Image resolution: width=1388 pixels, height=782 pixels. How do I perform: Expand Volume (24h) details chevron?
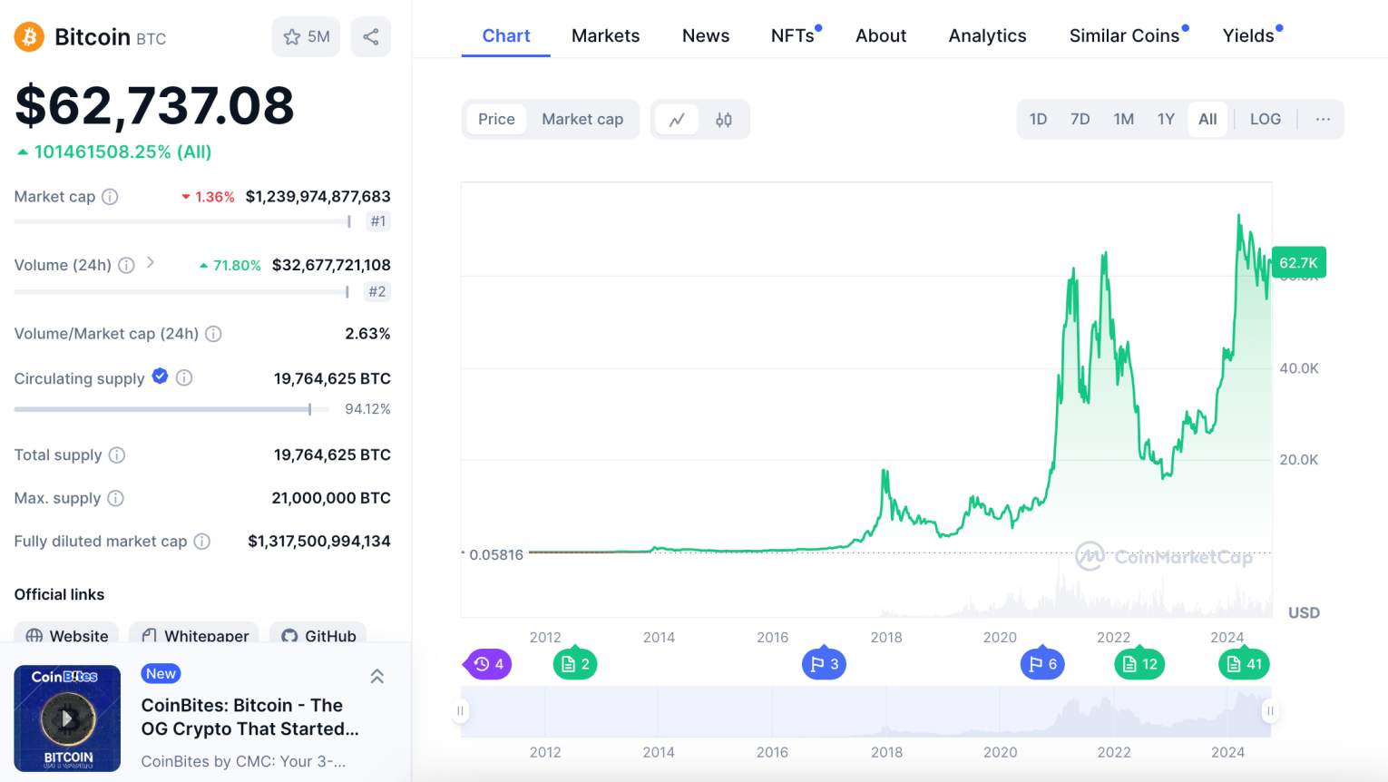tap(151, 263)
